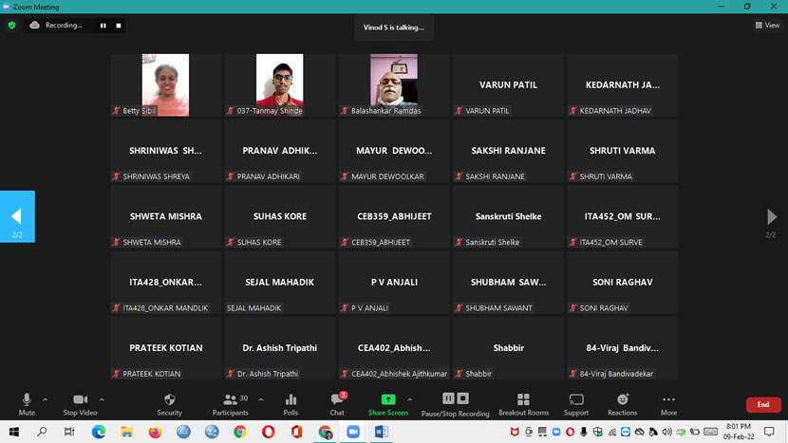The image size is (788, 443).
Task: Select Betty Sibil's video thumbnail
Action: (x=165, y=85)
